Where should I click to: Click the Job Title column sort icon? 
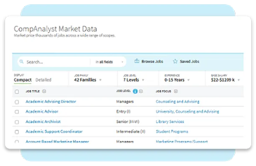click(44, 91)
